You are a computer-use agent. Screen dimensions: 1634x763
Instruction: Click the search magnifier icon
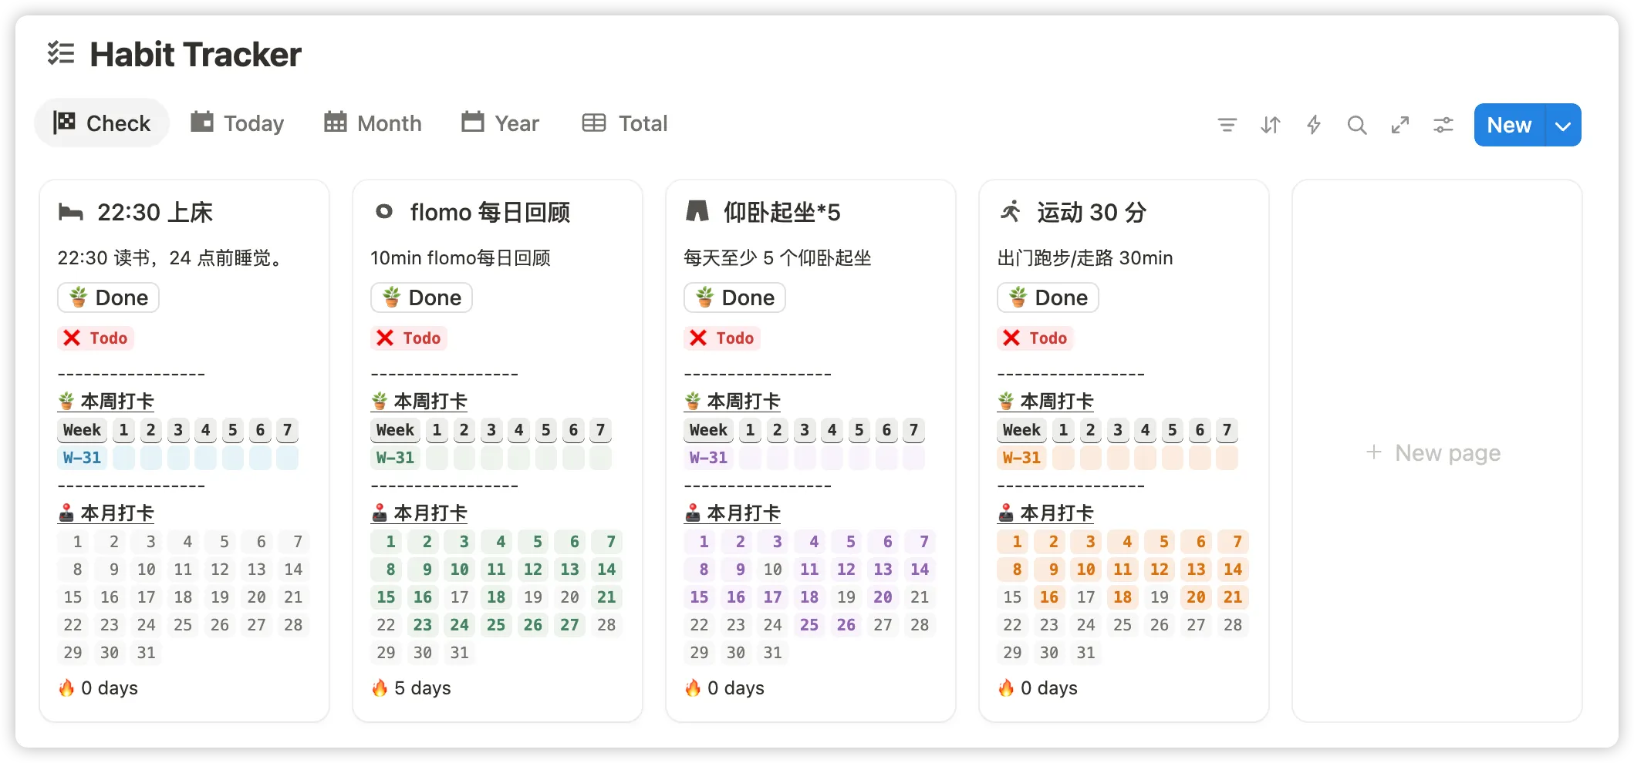1356,125
